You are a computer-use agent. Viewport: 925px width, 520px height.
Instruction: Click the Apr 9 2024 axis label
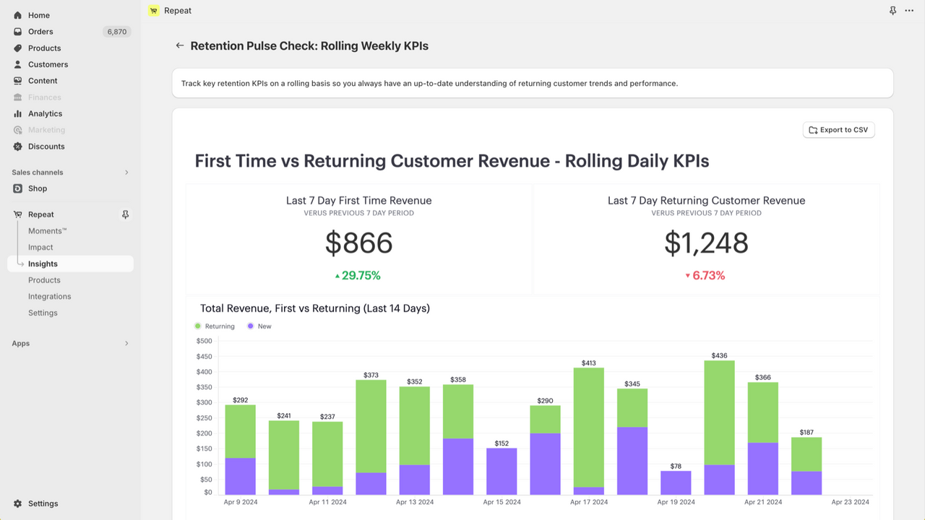[x=241, y=502]
